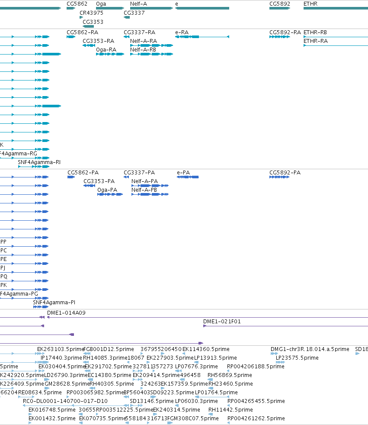The image size is (368, 425).
Task: Select the SNF4Agamma-RI transcript label
Action: point(39,162)
